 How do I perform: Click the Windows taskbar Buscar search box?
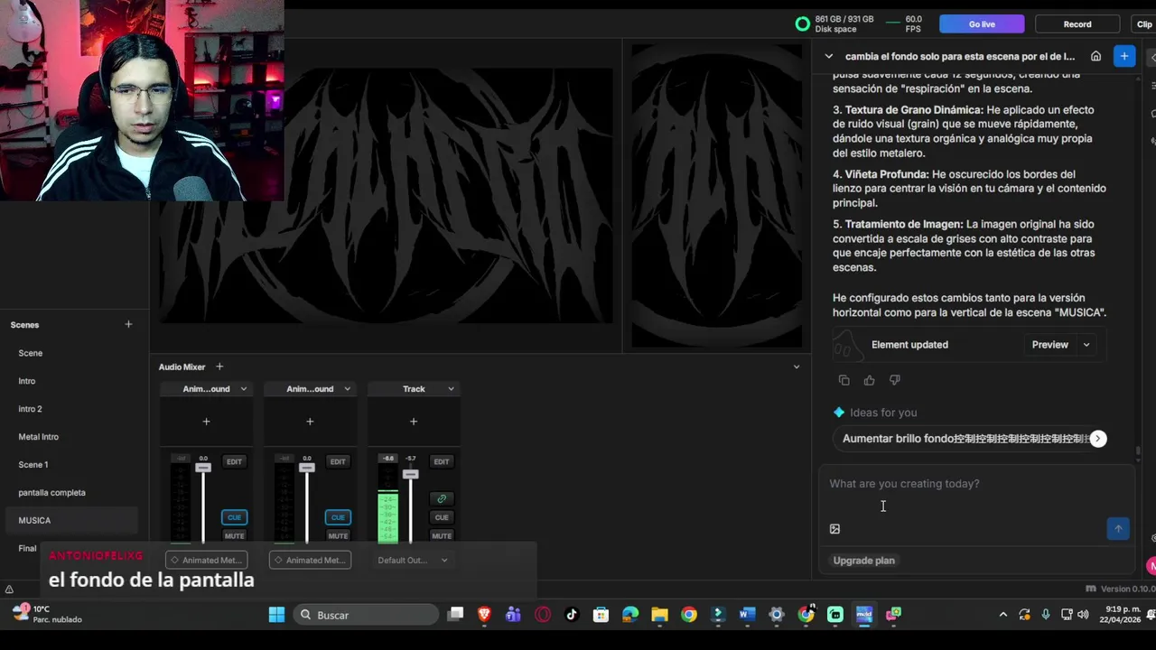tap(366, 615)
